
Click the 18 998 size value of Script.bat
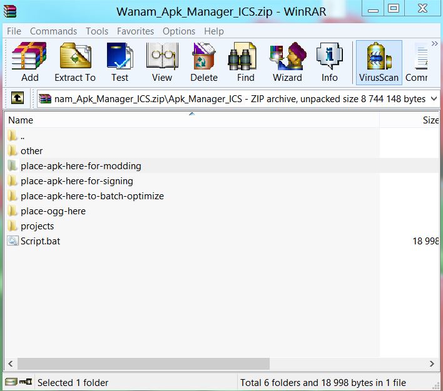click(x=425, y=241)
